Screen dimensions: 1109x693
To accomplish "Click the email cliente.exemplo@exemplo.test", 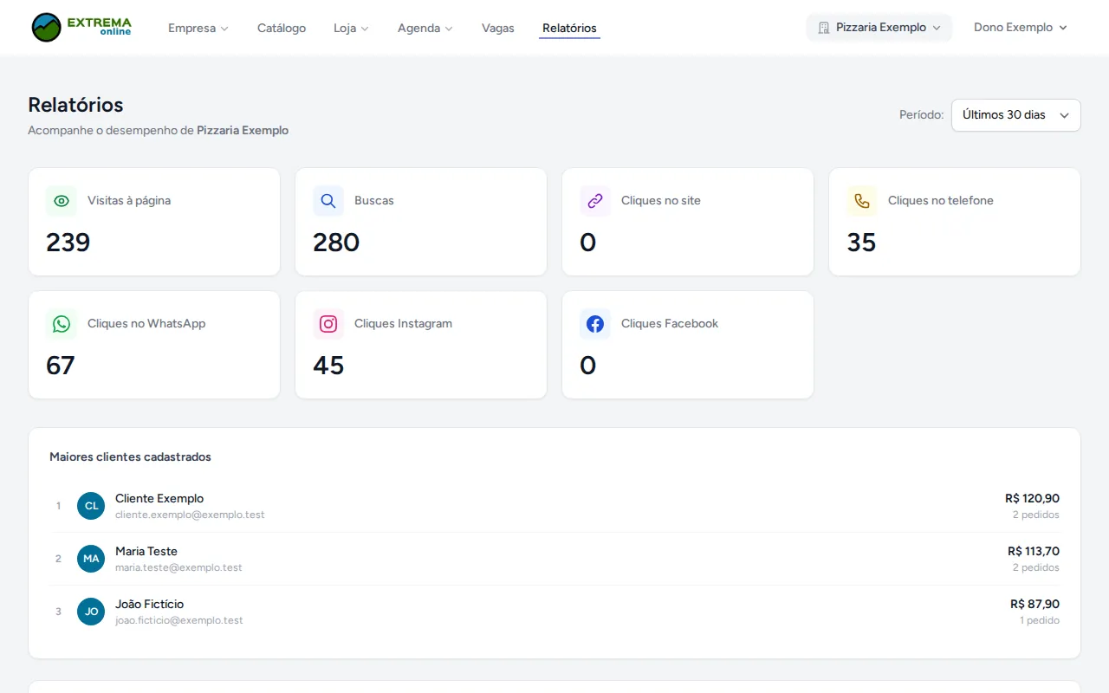I will point(190,515).
